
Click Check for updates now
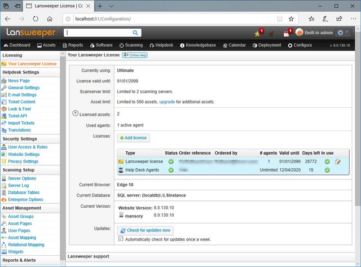point(145,230)
